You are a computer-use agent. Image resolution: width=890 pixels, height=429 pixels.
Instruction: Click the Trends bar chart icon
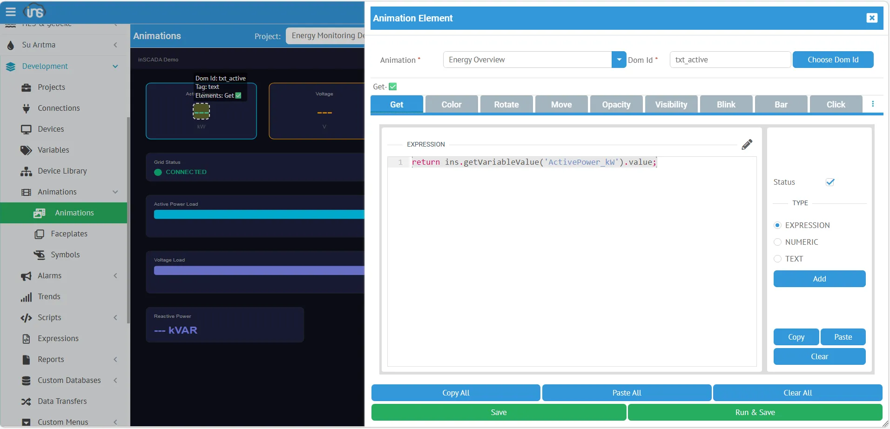[26, 297]
